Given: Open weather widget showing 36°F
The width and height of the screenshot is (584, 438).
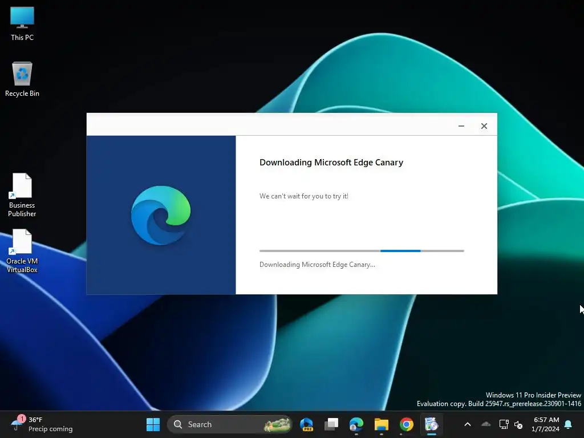Looking at the screenshot, I should click(42, 424).
